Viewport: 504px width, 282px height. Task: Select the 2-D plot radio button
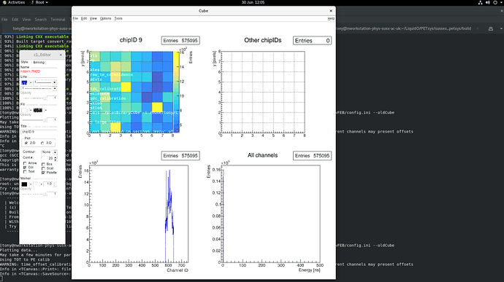26,143
